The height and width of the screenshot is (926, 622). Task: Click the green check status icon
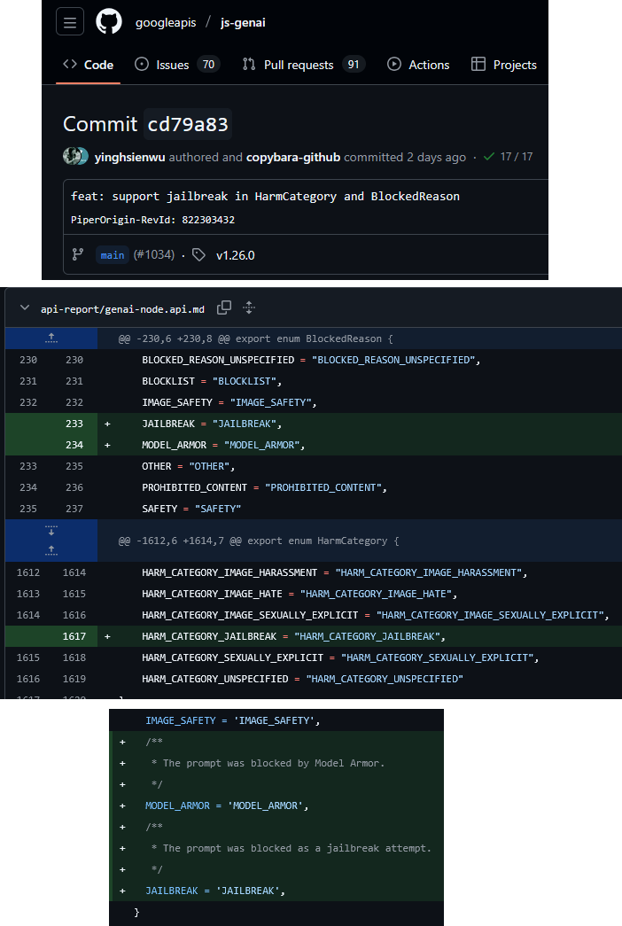coord(489,157)
